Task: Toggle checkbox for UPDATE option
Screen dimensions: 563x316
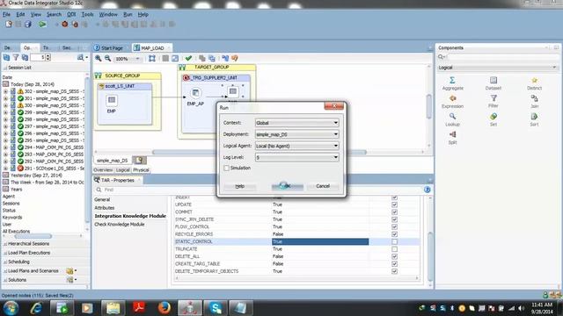Action: pyautogui.click(x=394, y=205)
